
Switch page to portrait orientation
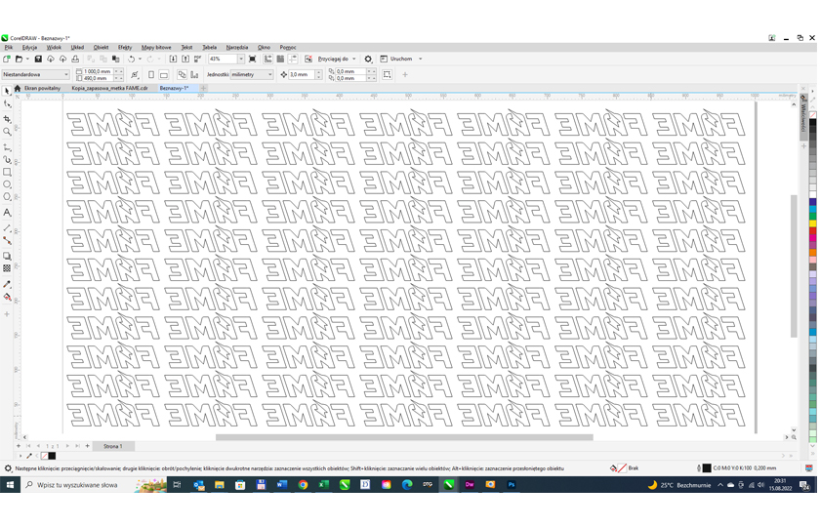point(151,75)
